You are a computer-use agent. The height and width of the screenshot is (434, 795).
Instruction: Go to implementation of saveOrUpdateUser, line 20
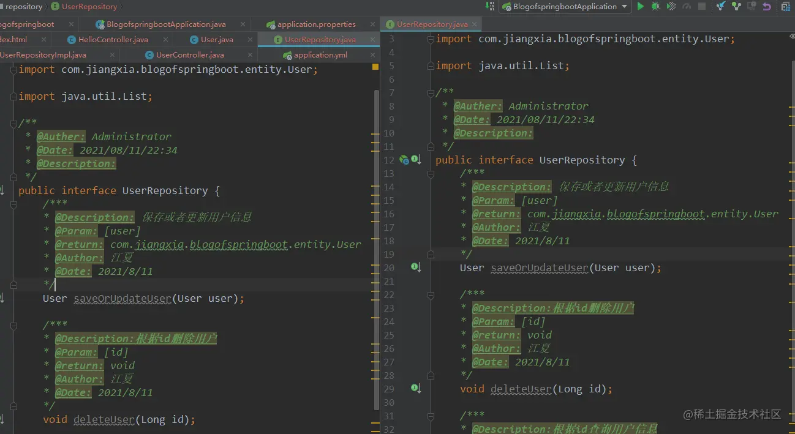(x=416, y=268)
